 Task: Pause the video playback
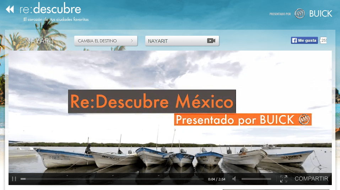pyautogui.click(x=14, y=179)
